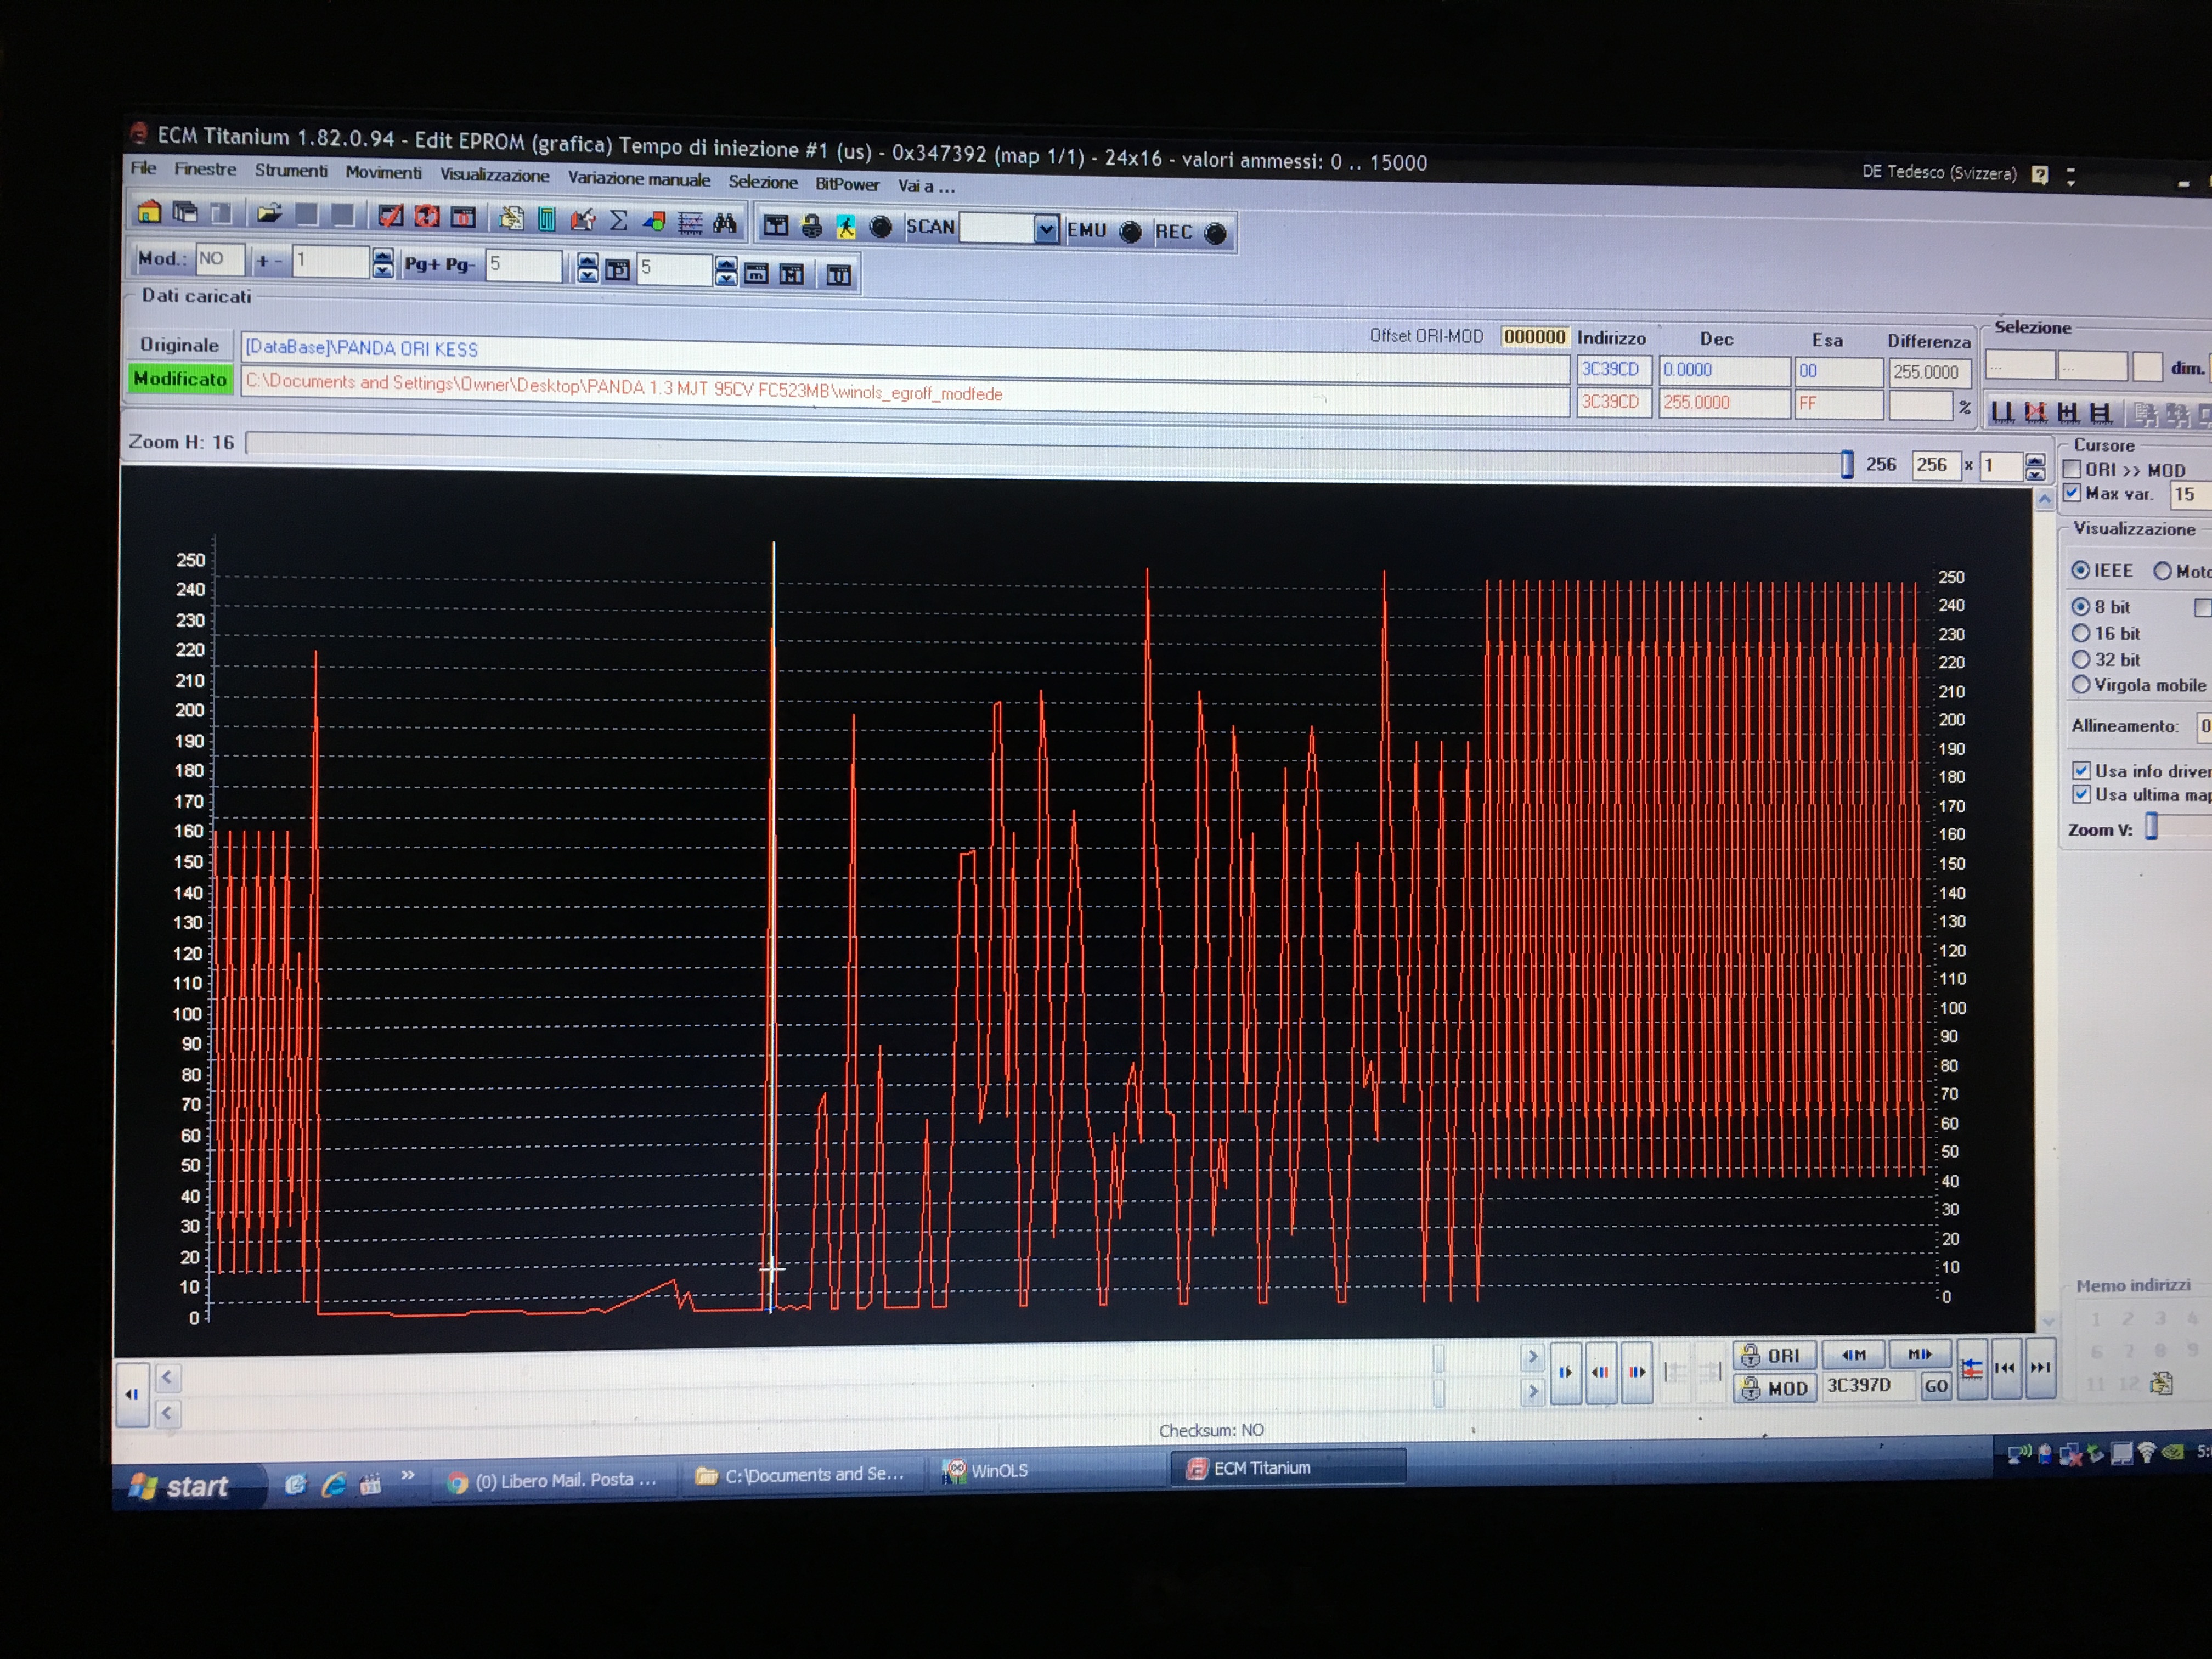Open the SCAN dropdown arrow
Viewport: 2212px width, 1659px height.
[x=1045, y=230]
